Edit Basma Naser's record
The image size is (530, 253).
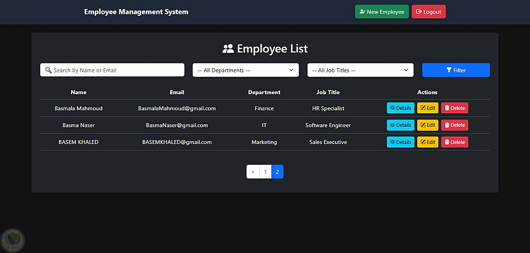428,125
